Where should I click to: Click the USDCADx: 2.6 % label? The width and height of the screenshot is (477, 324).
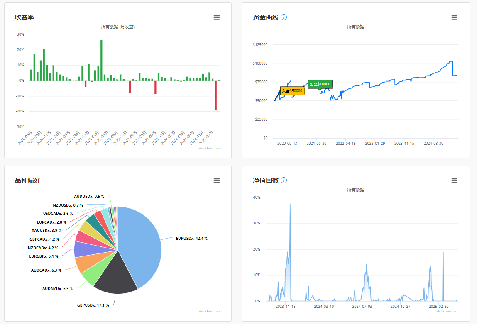(58, 214)
